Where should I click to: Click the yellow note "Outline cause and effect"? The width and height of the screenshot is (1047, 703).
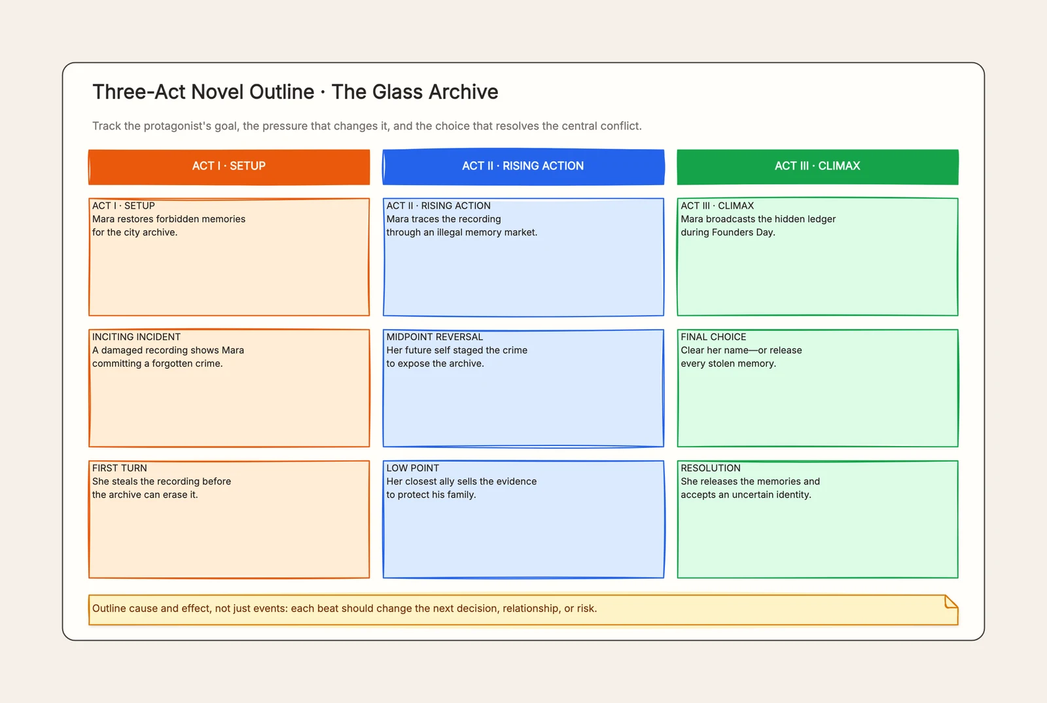click(523, 609)
